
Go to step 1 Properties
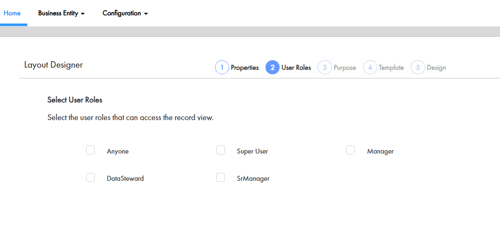tap(222, 67)
